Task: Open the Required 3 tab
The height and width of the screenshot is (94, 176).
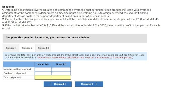Action: (43, 48)
